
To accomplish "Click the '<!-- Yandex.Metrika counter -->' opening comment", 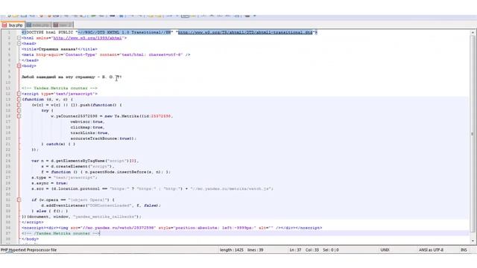I will pyautogui.click(x=60, y=88).
